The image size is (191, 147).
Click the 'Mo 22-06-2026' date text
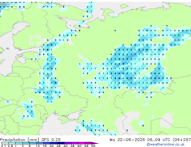127,140
